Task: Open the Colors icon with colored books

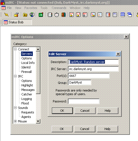Action: coord(63,15)
